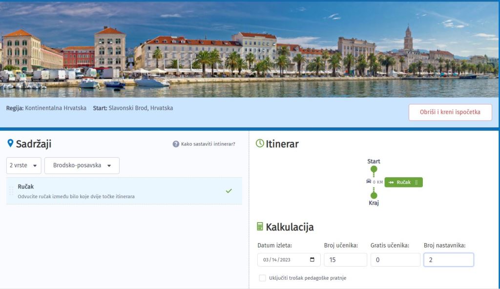Click the 0 KM distance label

[x=378, y=182]
